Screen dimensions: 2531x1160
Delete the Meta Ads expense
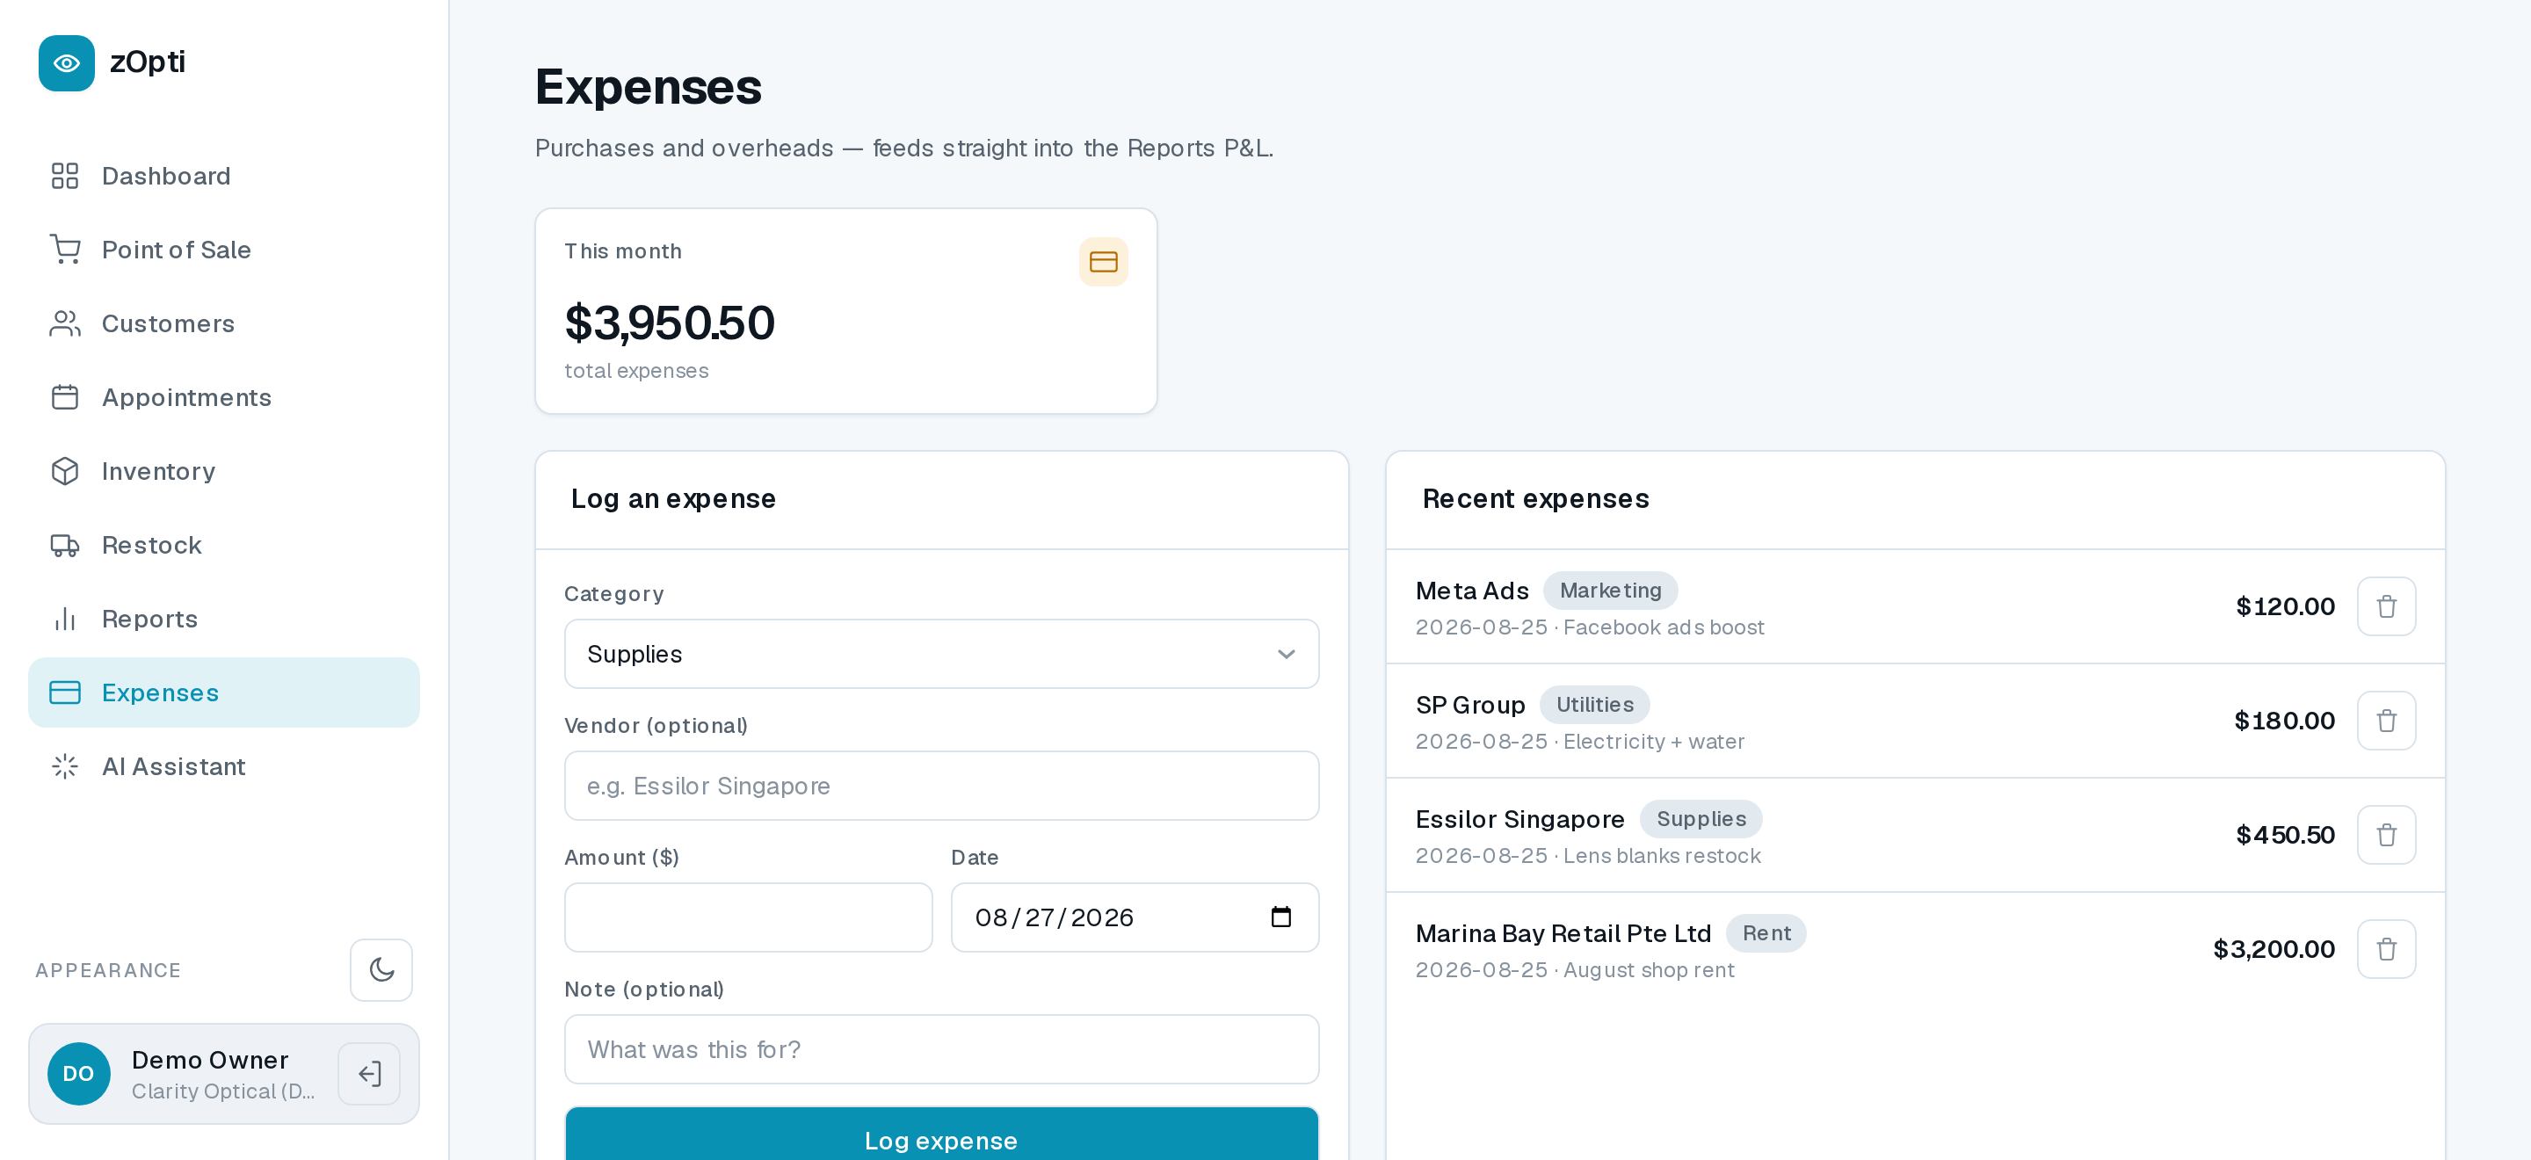click(x=2386, y=606)
